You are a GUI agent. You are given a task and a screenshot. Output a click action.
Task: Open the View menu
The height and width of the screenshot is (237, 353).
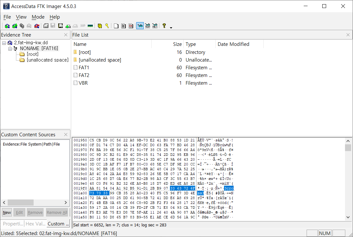pos(21,17)
